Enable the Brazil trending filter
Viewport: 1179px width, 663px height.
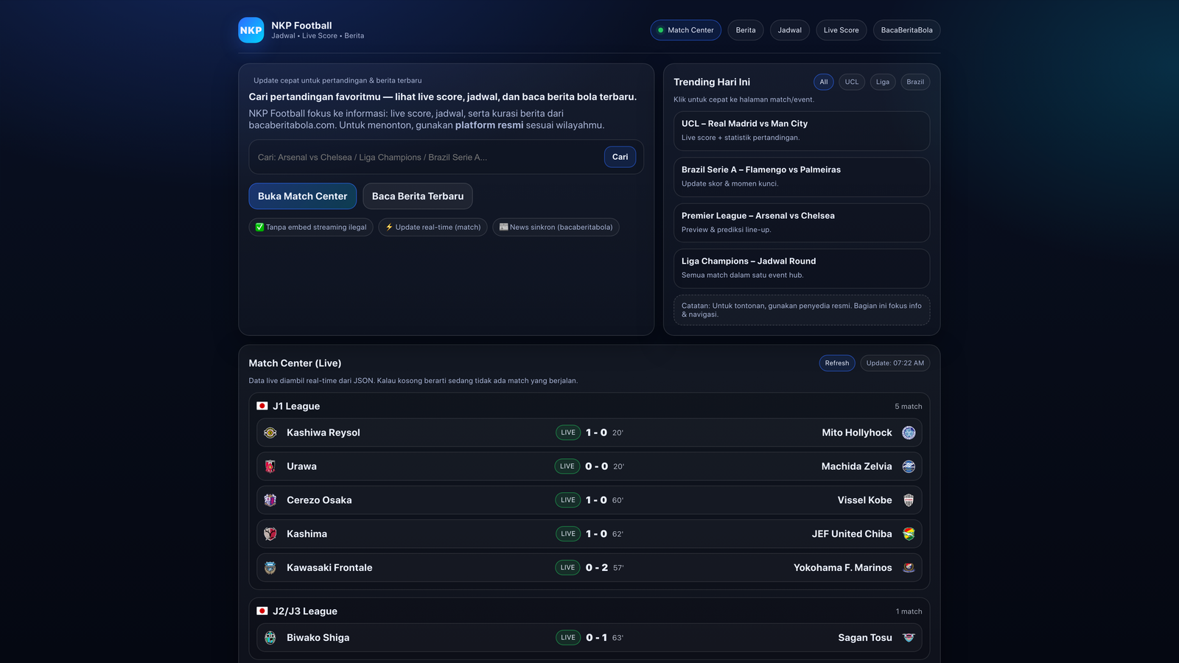click(x=914, y=82)
